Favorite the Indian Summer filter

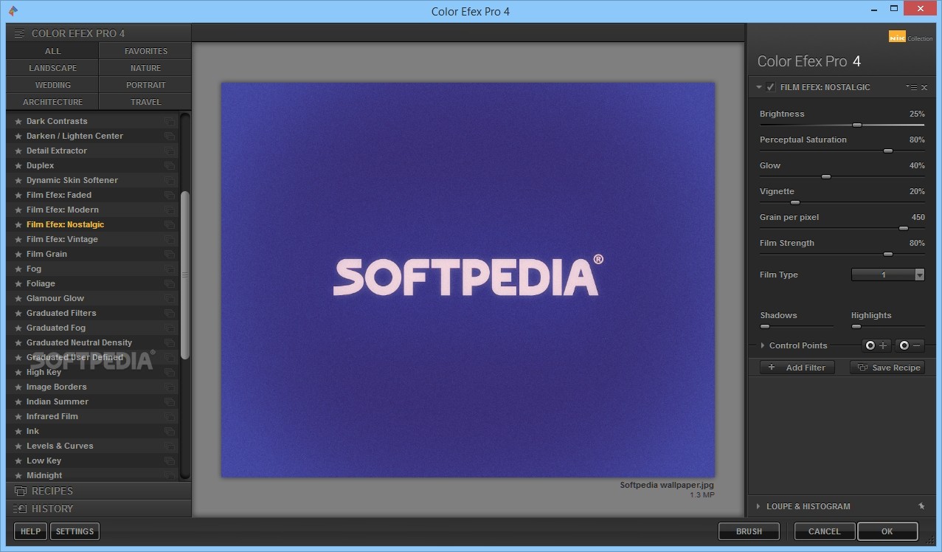18,401
